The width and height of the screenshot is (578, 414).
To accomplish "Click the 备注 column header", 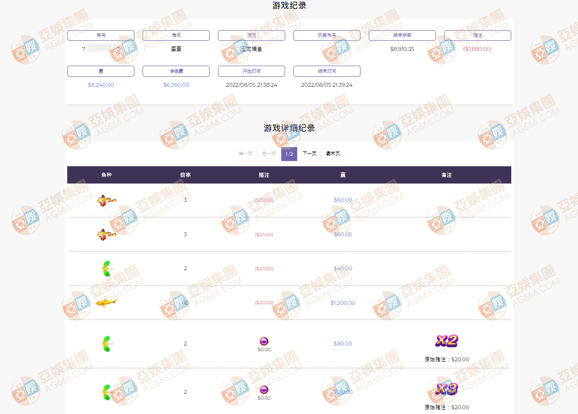I will tap(446, 175).
